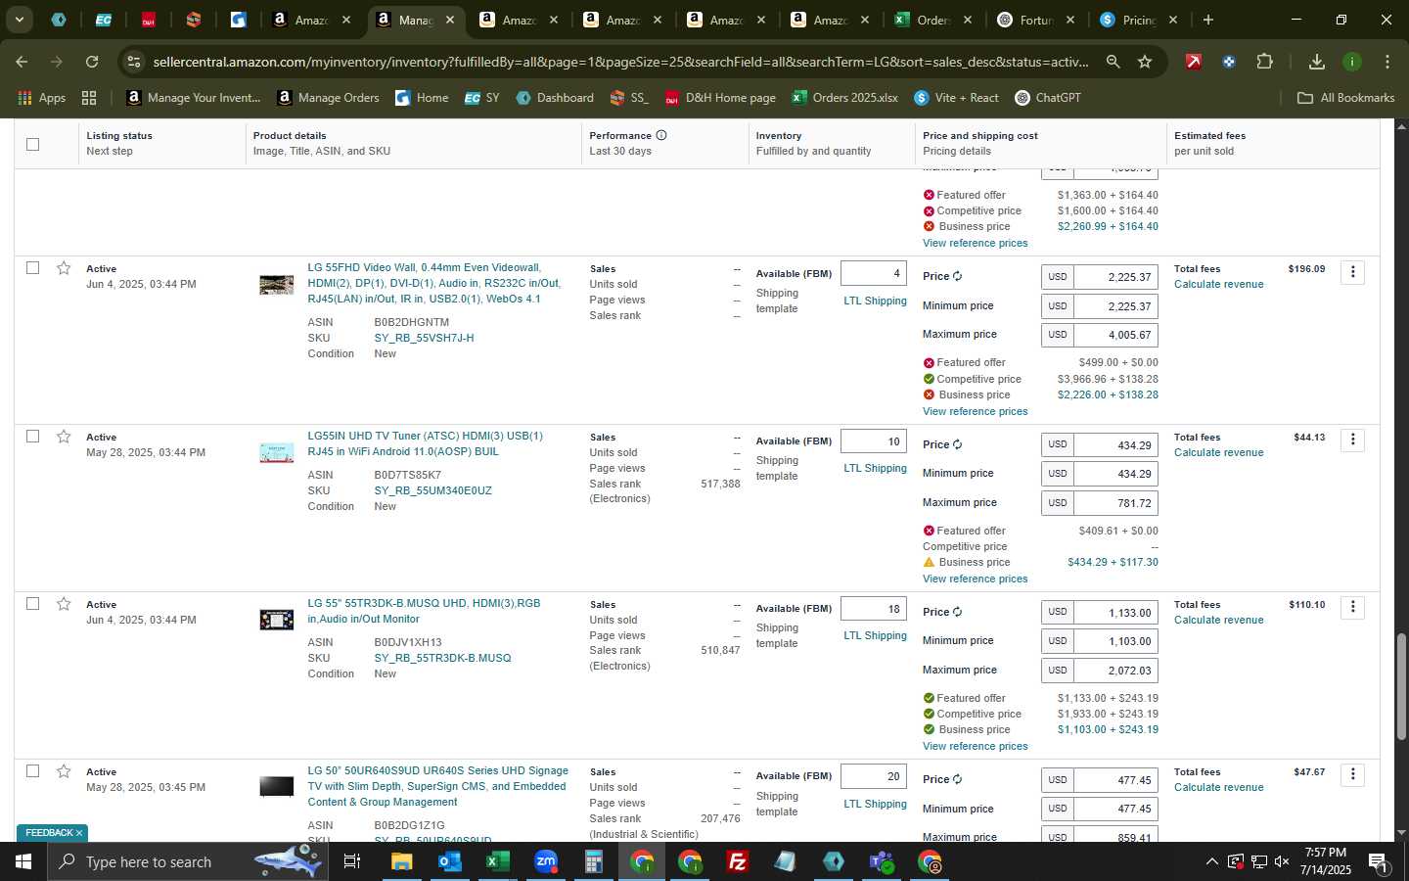Viewport: 1409px width, 881px height.
Task: Click the LG55IN UHD TV Tuner product thumbnail
Action: pyautogui.click(x=276, y=452)
